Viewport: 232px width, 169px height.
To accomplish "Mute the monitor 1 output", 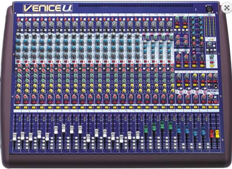I will (x=178, y=62).
